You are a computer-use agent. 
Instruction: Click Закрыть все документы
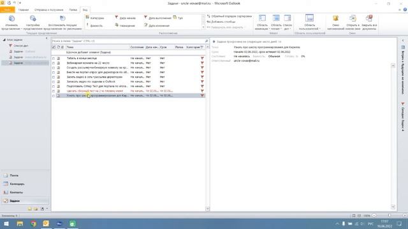coord(369,22)
